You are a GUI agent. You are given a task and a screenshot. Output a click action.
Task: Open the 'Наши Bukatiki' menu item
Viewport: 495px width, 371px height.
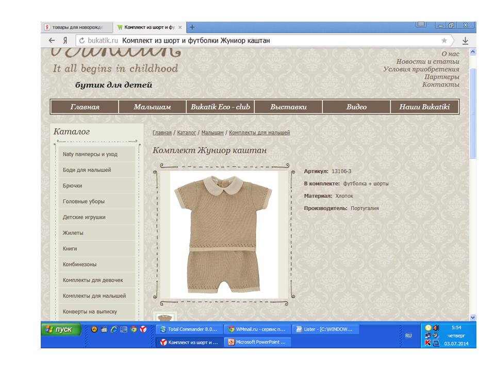coord(424,107)
